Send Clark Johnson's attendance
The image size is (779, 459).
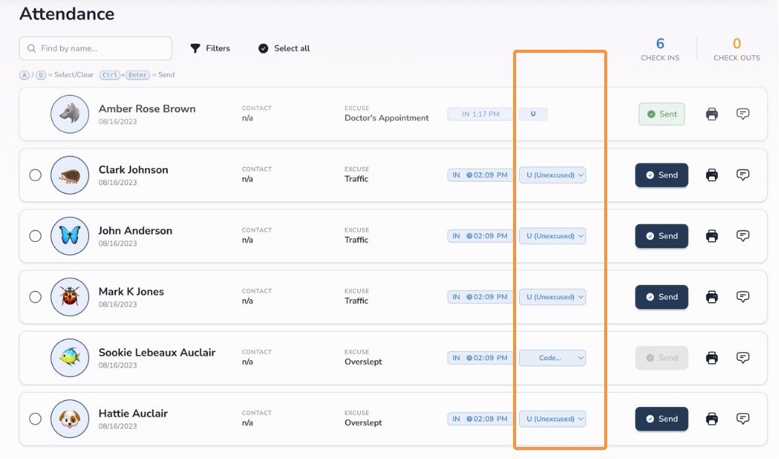(x=661, y=175)
